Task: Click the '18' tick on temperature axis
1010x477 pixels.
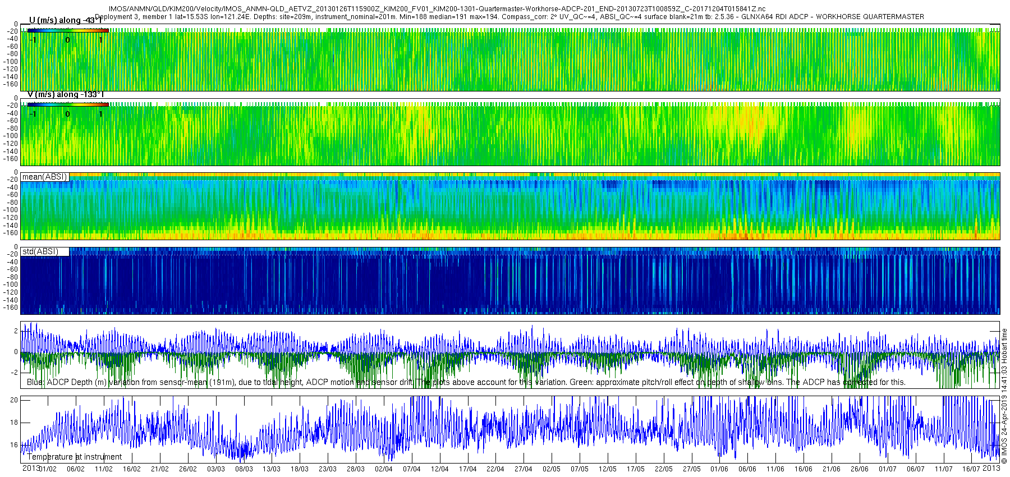Action: tap(15, 423)
